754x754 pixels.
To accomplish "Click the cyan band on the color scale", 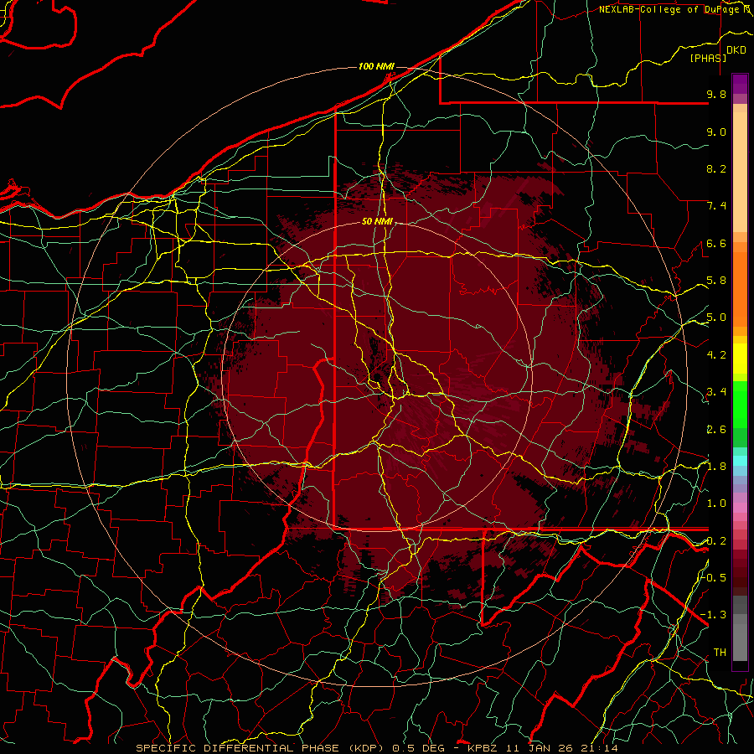I will pyautogui.click(x=740, y=461).
